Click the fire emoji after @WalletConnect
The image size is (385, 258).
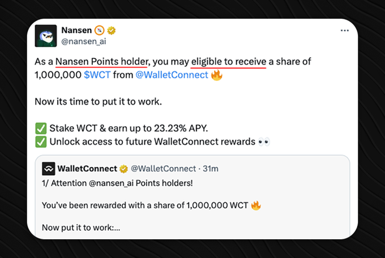[216, 75]
